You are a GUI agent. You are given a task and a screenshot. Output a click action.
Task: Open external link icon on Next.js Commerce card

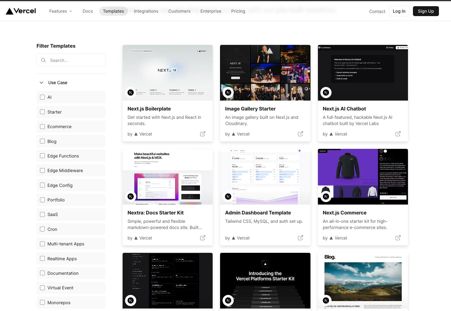398,238
